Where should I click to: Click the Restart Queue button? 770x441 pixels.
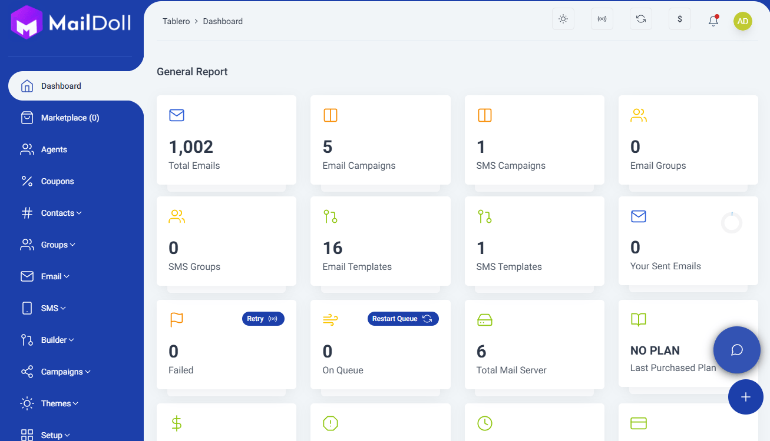404,319
